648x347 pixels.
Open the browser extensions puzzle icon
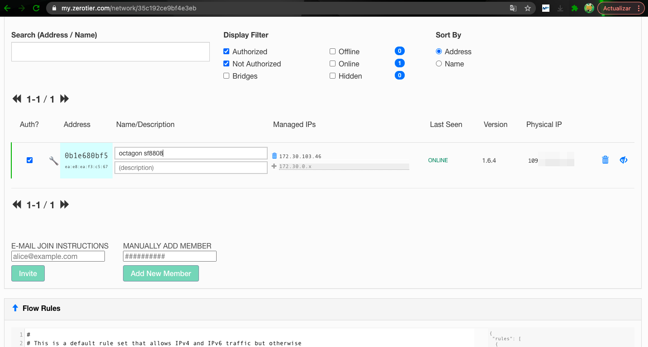[x=574, y=8]
